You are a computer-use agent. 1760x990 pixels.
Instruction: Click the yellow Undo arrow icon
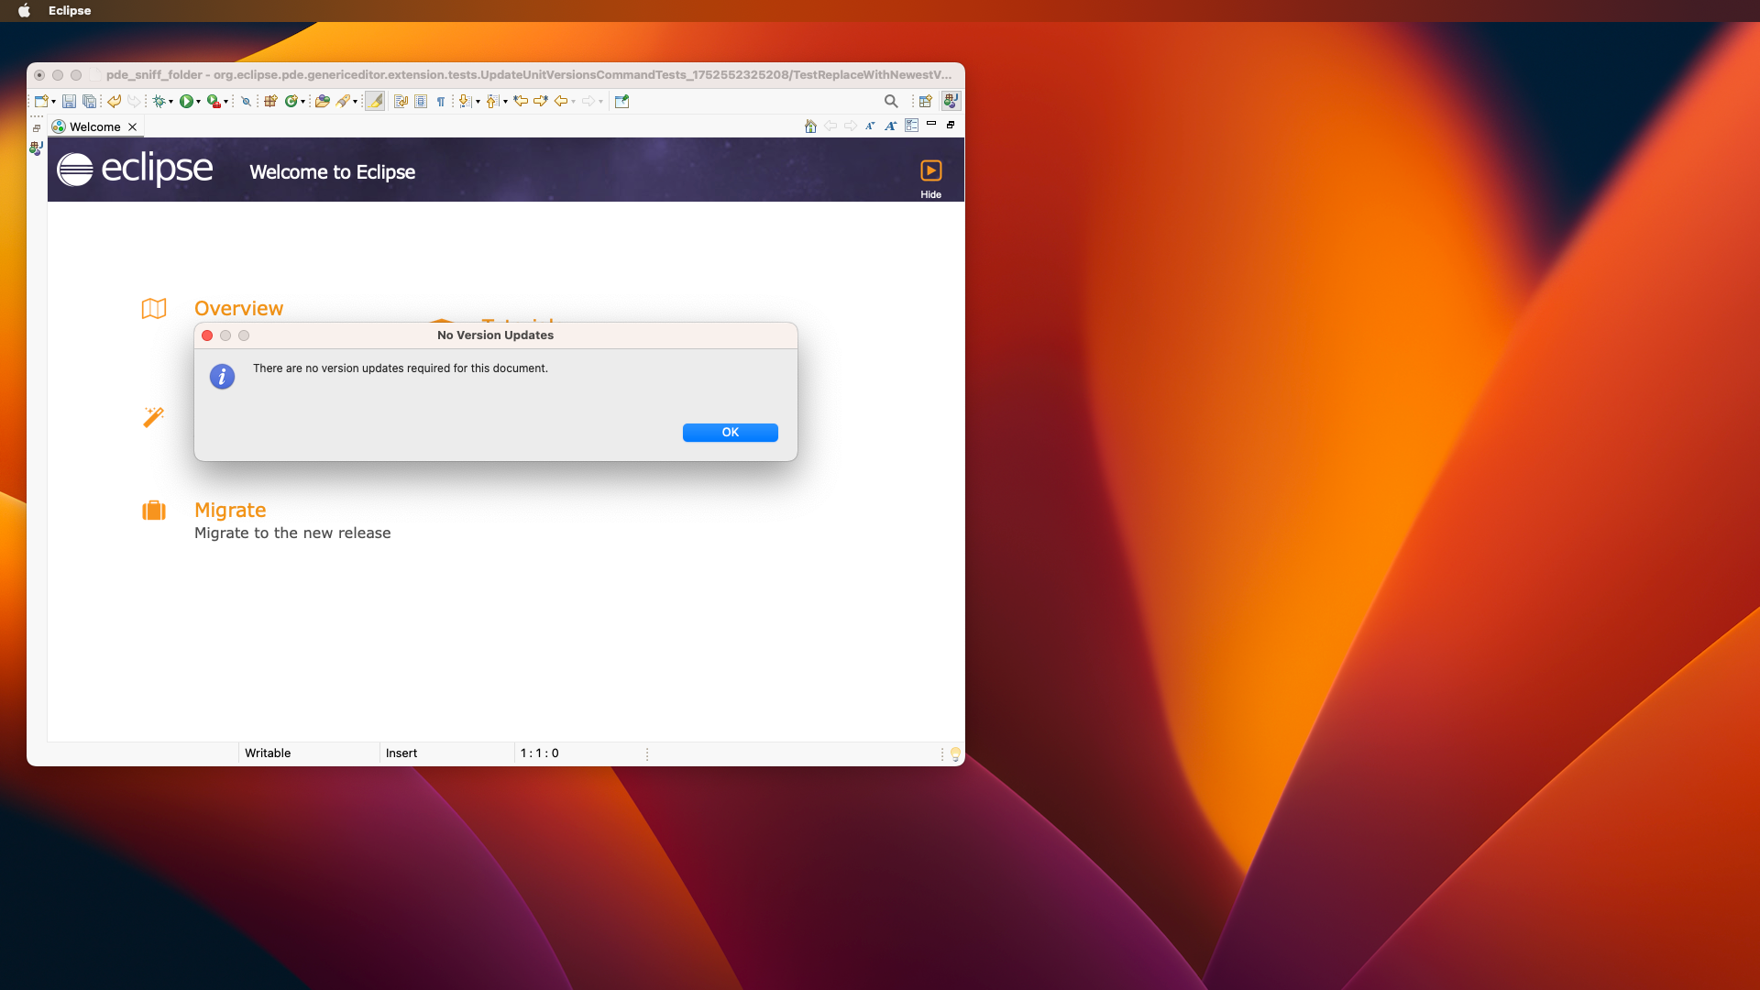tap(114, 101)
